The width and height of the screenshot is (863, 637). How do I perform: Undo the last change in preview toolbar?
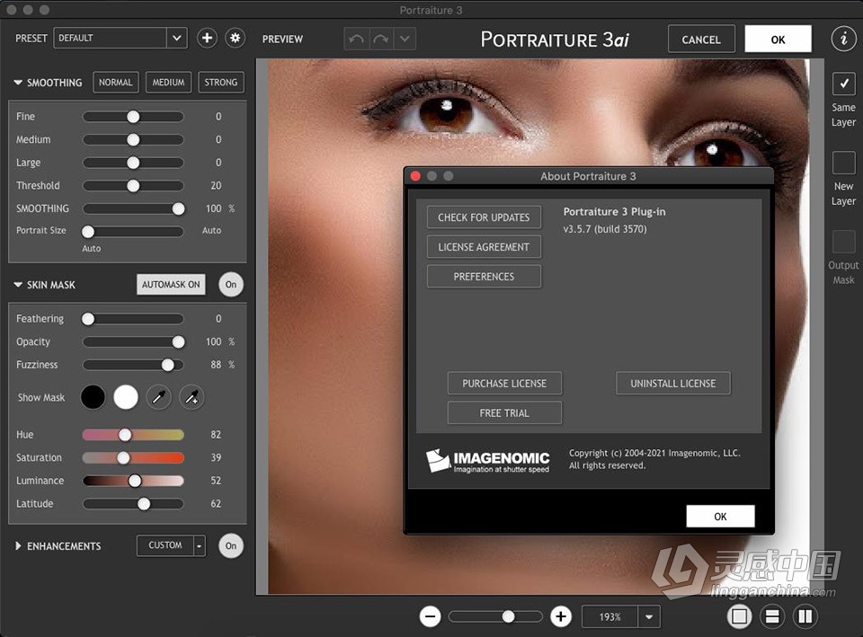click(357, 39)
